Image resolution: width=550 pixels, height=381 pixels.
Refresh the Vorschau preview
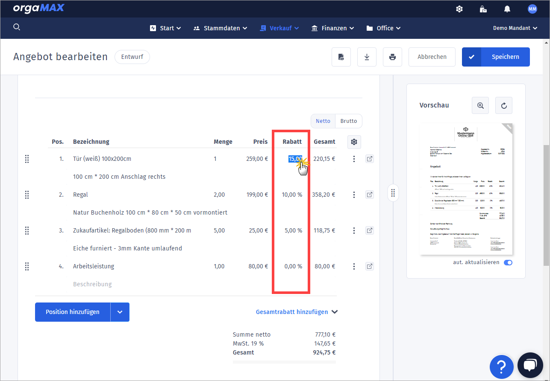click(504, 105)
